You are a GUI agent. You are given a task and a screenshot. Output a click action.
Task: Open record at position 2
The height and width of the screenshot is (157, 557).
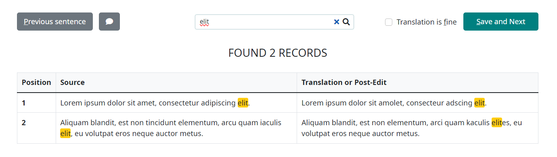point(24,123)
